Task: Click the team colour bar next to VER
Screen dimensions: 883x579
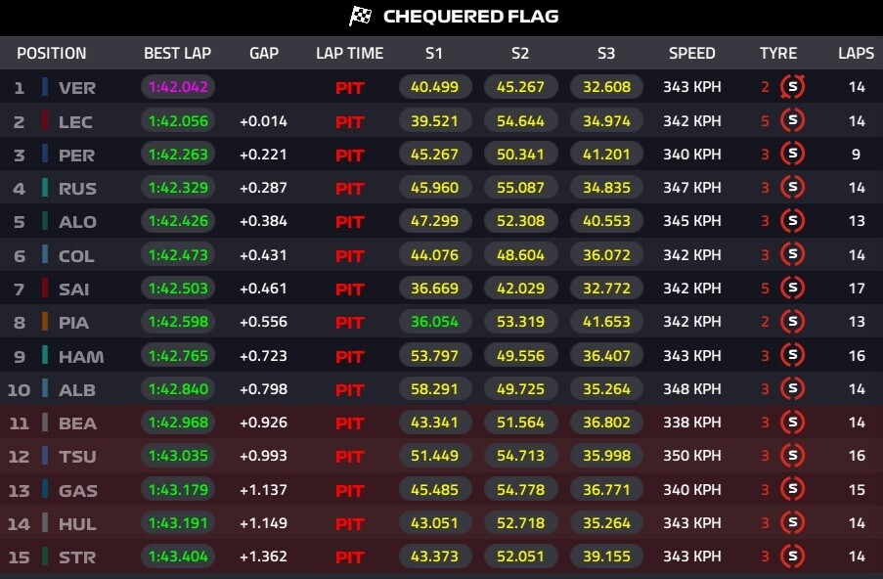Action: pyautogui.click(x=45, y=87)
